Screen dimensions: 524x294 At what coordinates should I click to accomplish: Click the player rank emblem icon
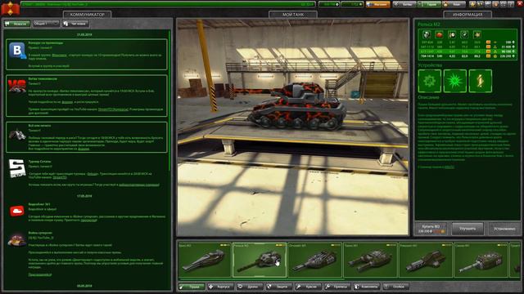click(10, 8)
